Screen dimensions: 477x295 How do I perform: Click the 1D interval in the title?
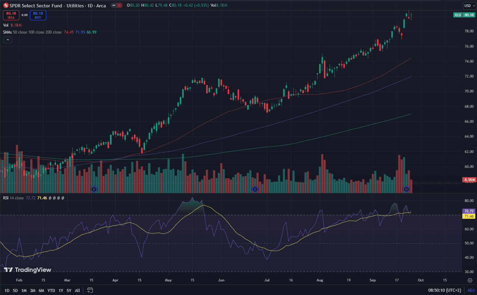click(90, 6)
